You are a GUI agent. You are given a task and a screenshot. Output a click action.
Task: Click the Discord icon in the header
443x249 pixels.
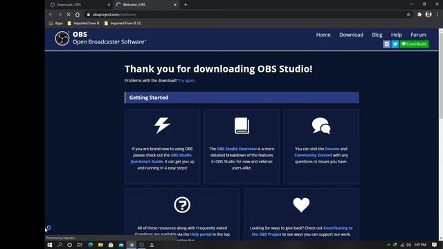(386, 44)
